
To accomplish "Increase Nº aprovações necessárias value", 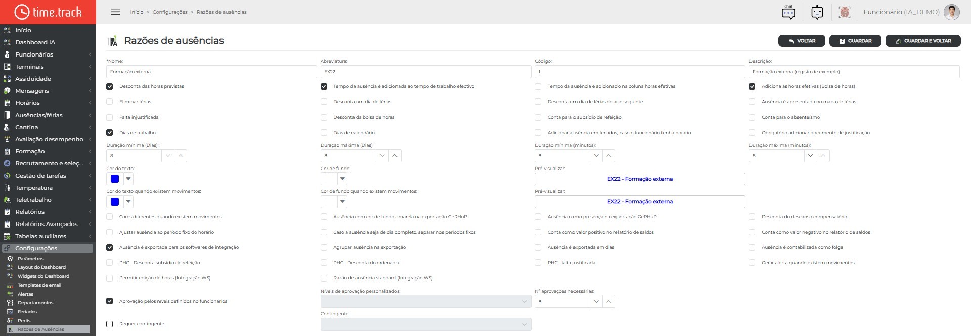I will 609,301.
